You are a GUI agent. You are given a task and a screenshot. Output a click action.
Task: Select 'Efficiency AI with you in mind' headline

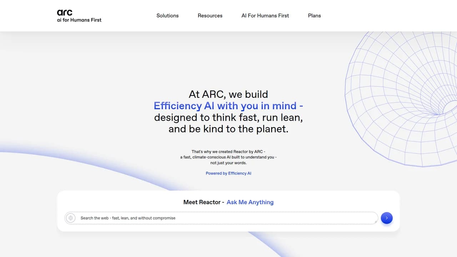point(228,106)
